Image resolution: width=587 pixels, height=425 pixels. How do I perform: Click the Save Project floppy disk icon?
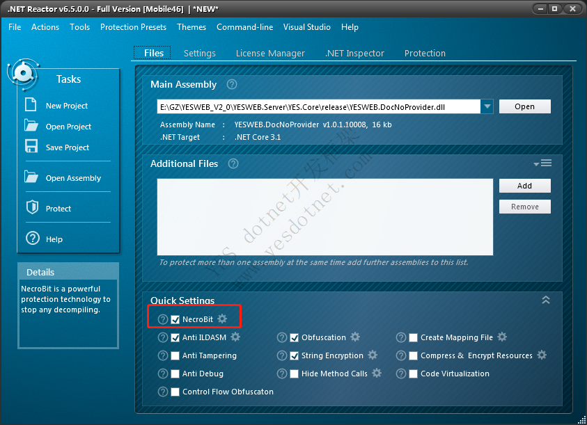(x=31, y=146)
